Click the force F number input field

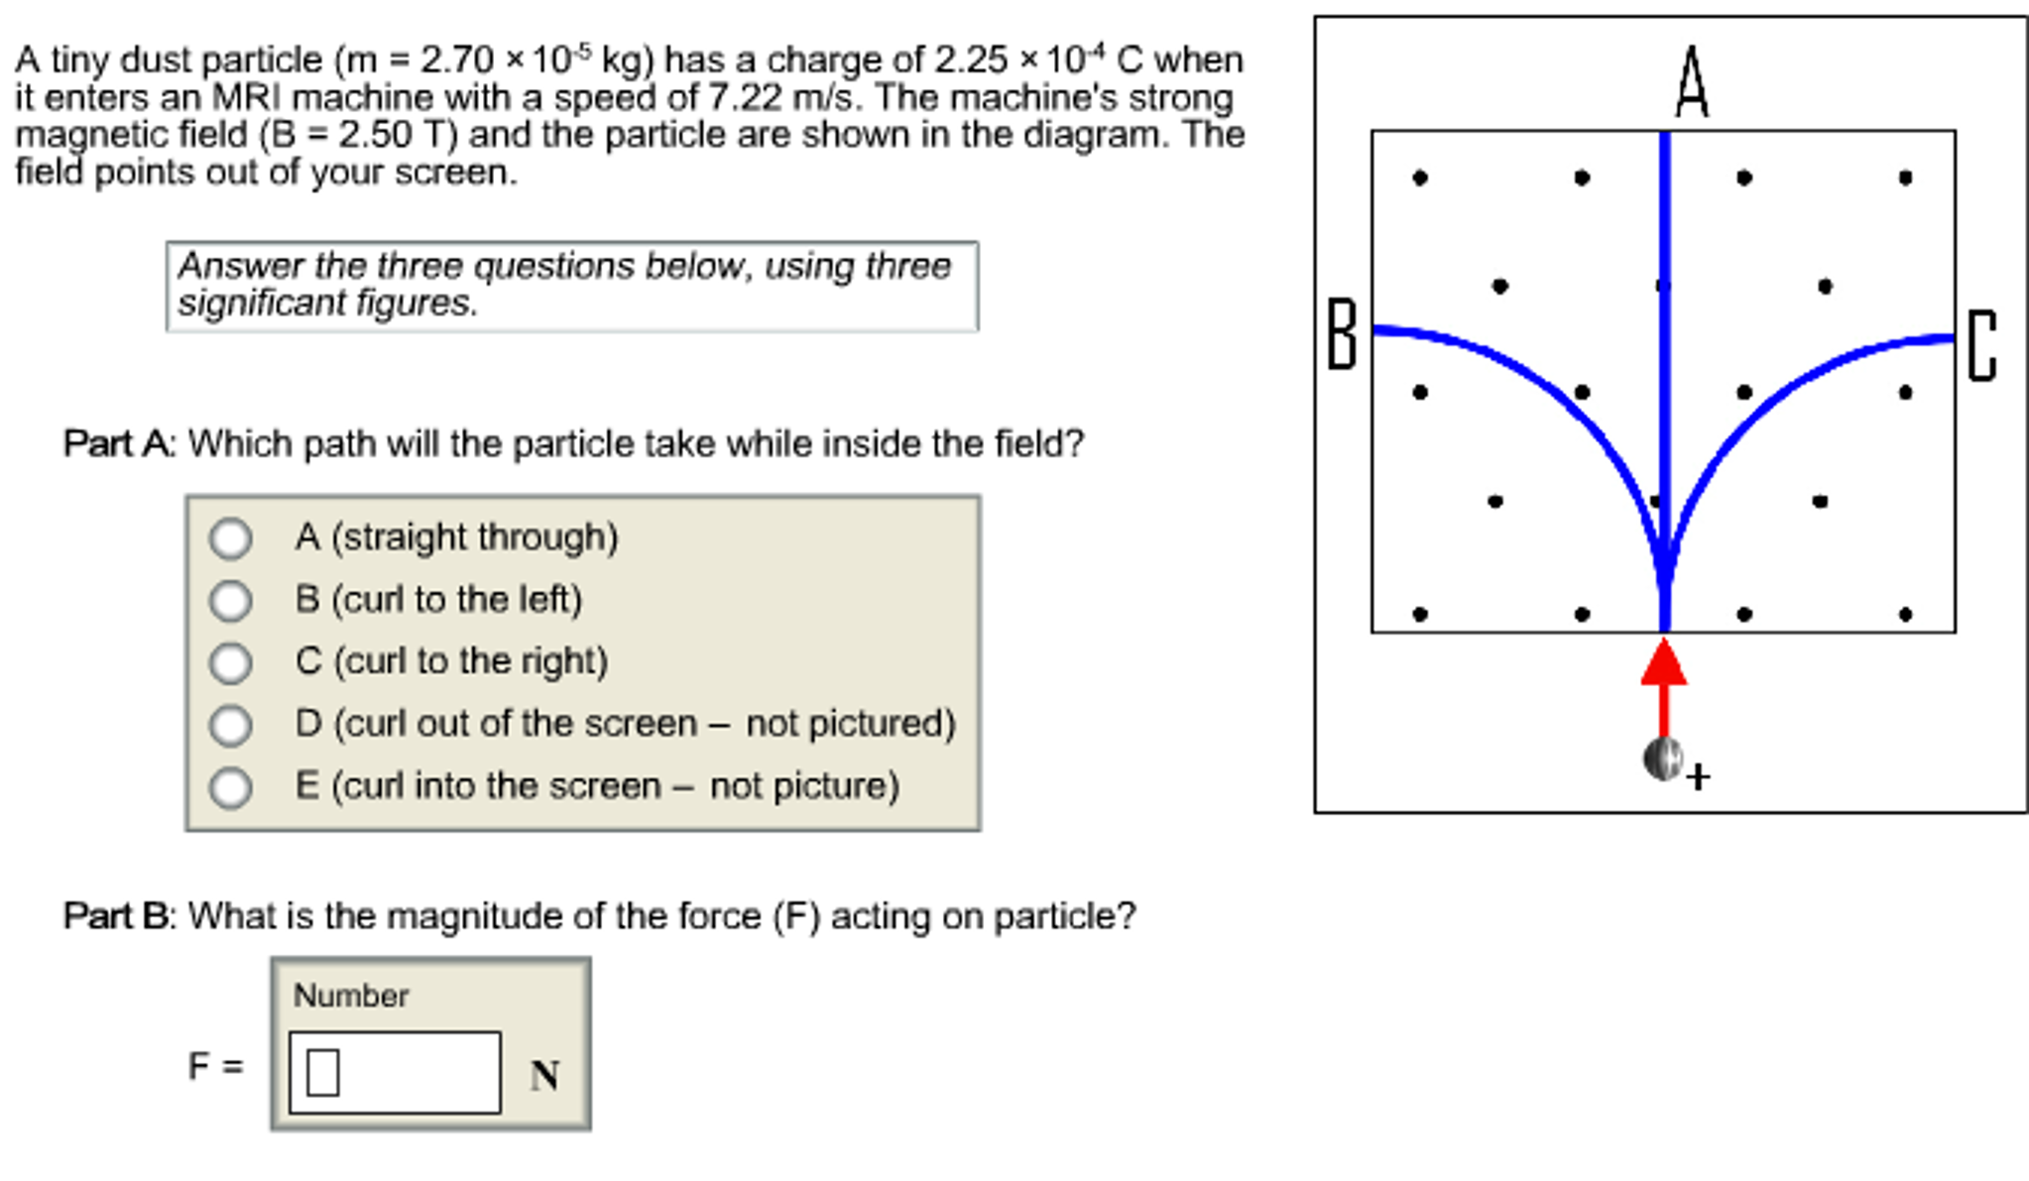pyautogui.click(x=395, y=1072)
